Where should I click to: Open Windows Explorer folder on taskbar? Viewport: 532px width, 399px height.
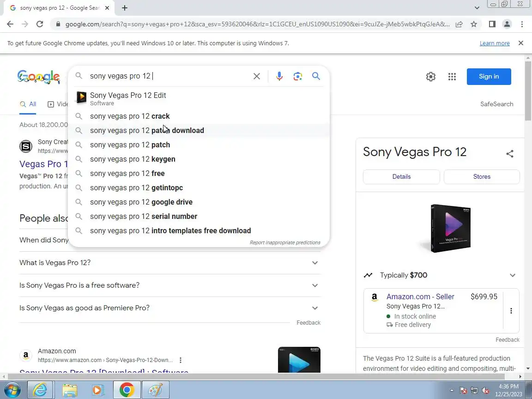(69, 390)
